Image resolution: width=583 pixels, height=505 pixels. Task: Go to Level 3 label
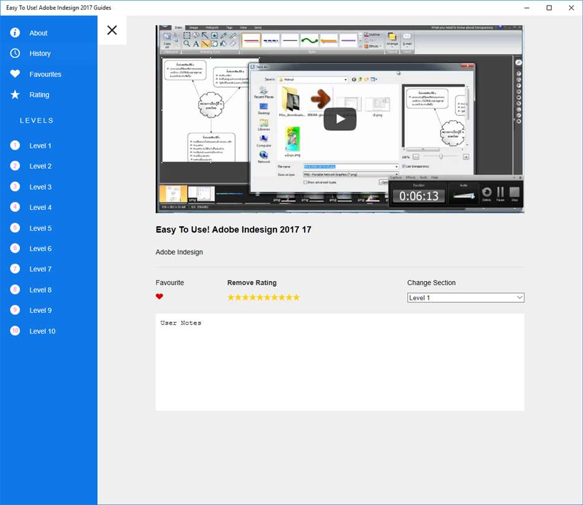coord(40,187)
